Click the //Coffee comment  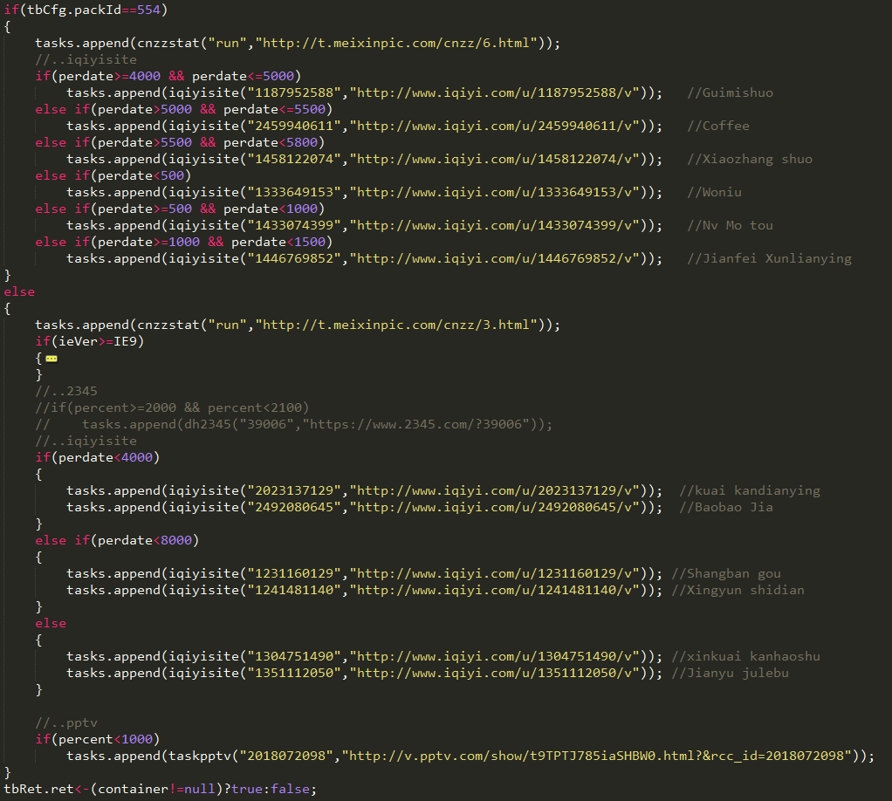(718, 126)
